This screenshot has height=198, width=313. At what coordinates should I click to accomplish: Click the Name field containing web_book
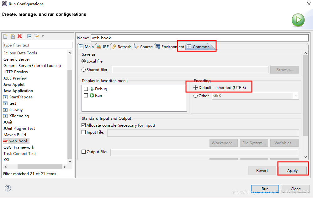(199, 38)
